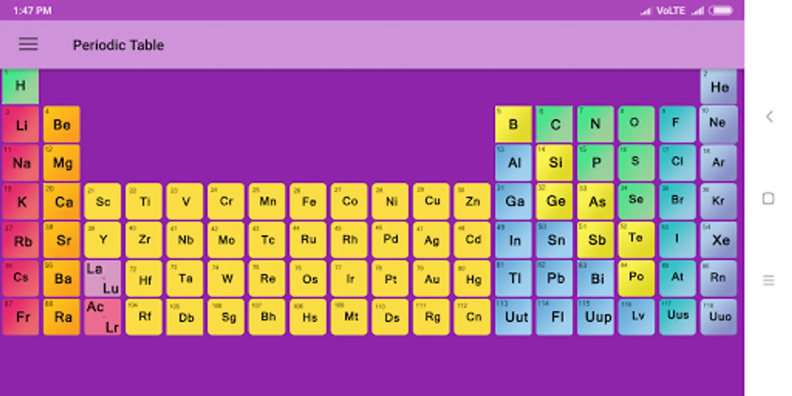Screen dimensions: 792x396
Task: Open details for Carbon
Action: point(554,124)
